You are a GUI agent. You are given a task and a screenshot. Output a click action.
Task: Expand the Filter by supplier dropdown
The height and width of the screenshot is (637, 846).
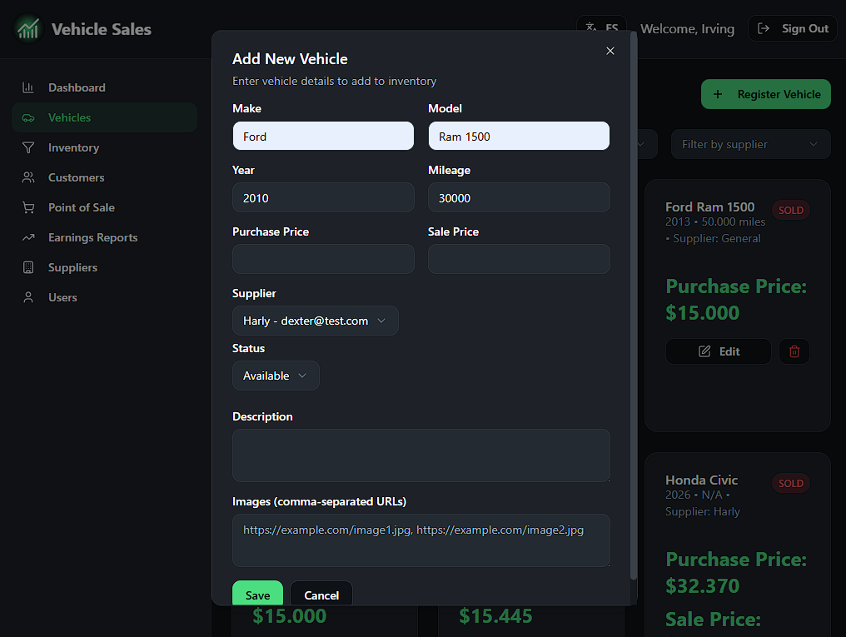(750, 145)
